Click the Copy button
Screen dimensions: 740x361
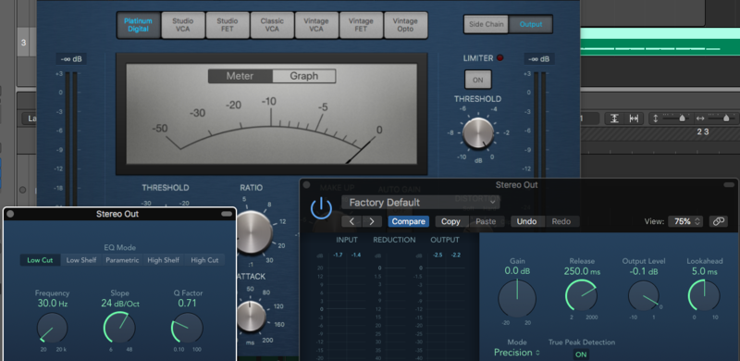450,221
